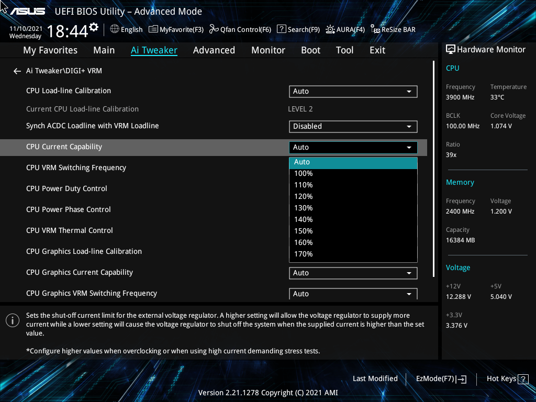Pick 120% from the list

pos(353,197)
